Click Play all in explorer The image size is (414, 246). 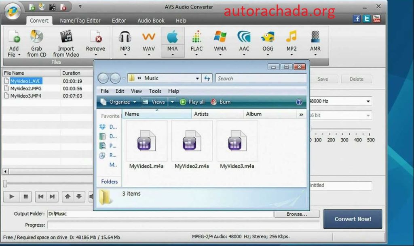pos(192,102)
